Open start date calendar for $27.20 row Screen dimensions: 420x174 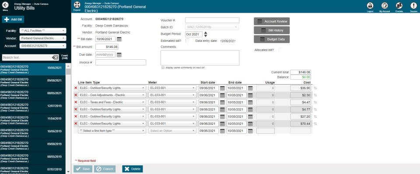(x=222, y=116)
